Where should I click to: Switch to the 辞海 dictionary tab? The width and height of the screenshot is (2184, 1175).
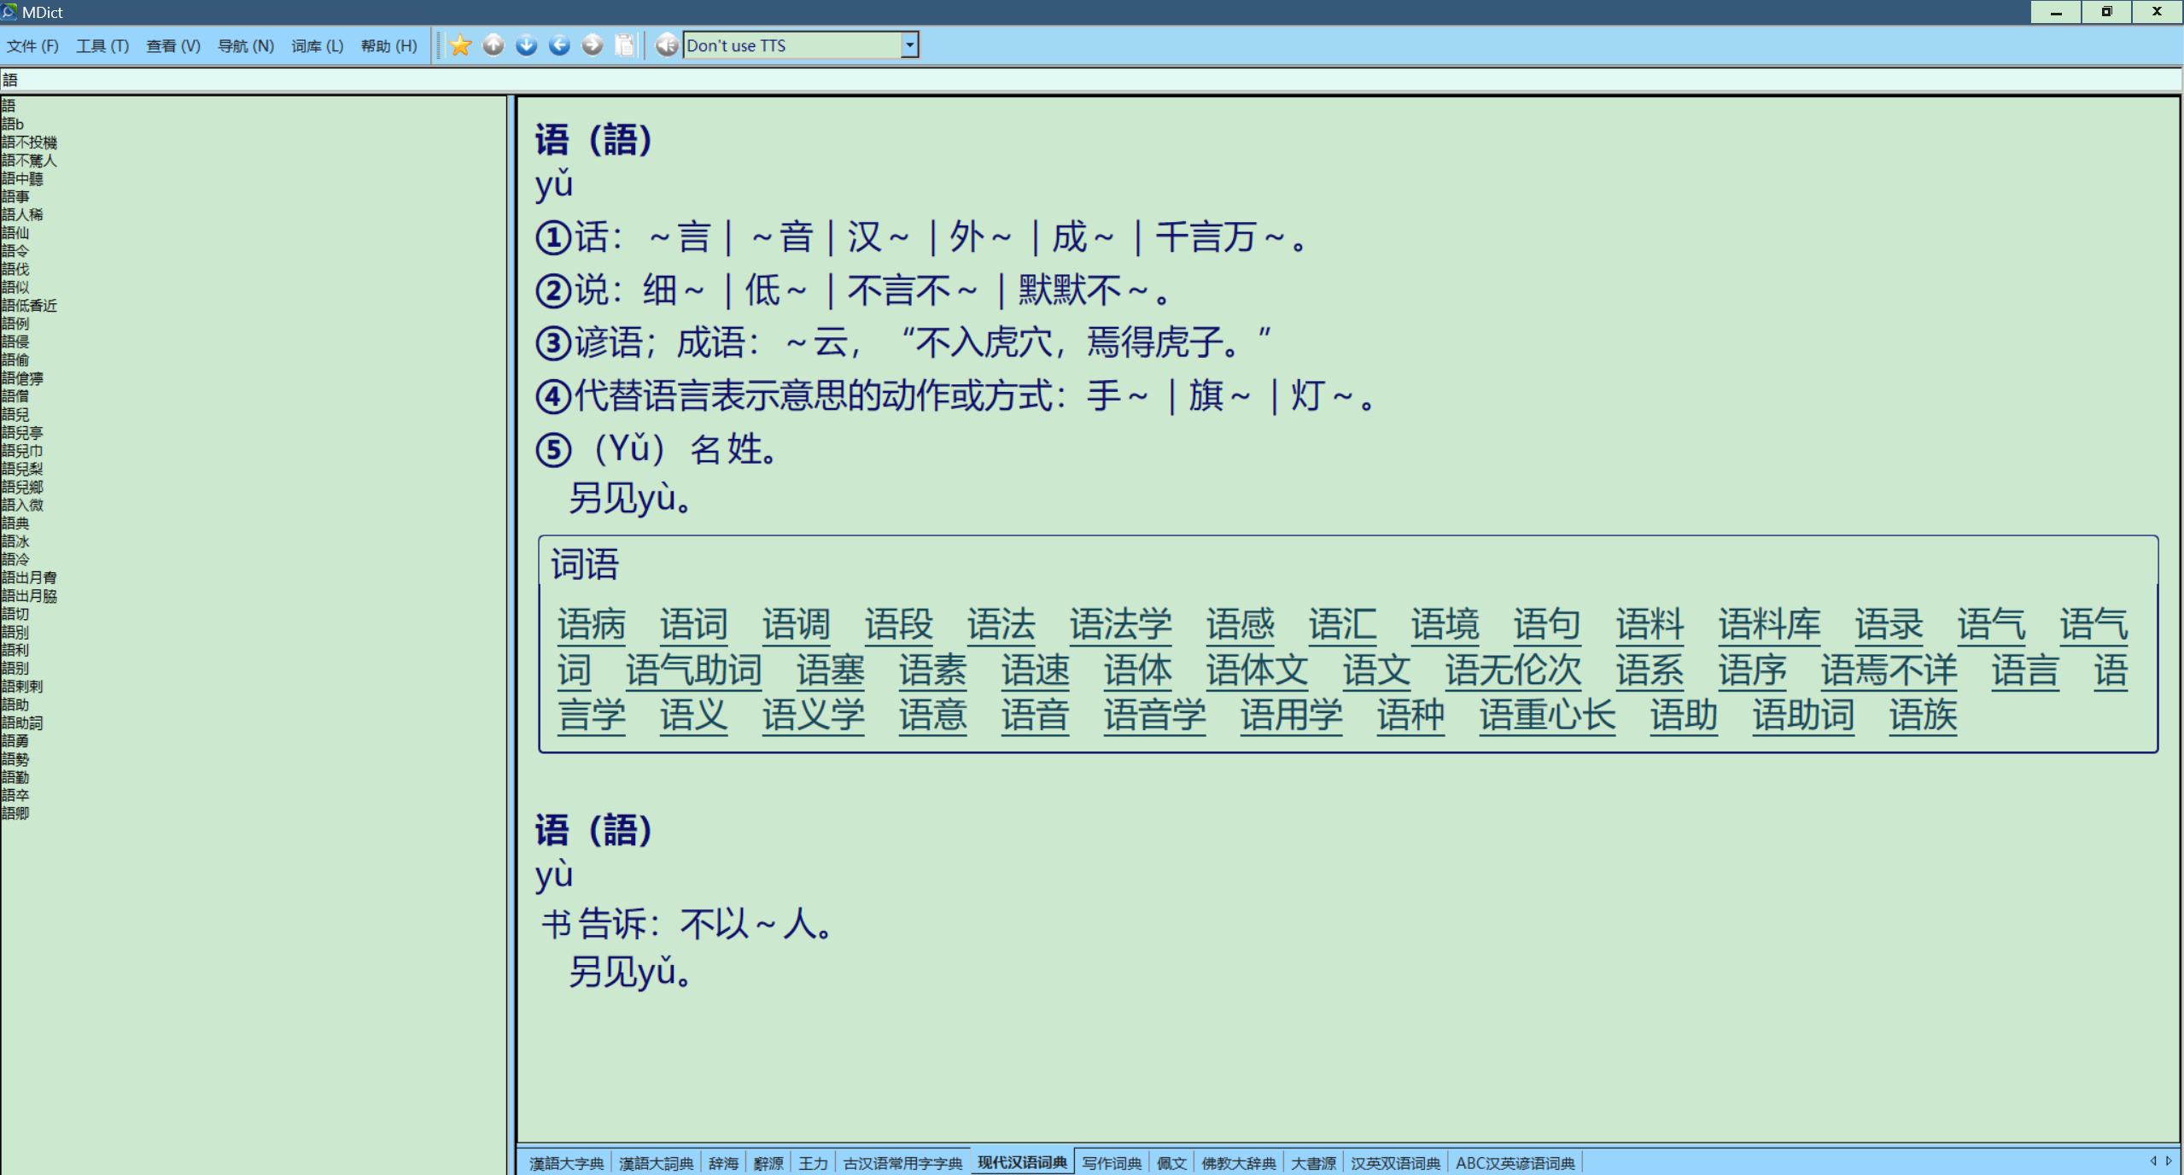point(722,1163)
